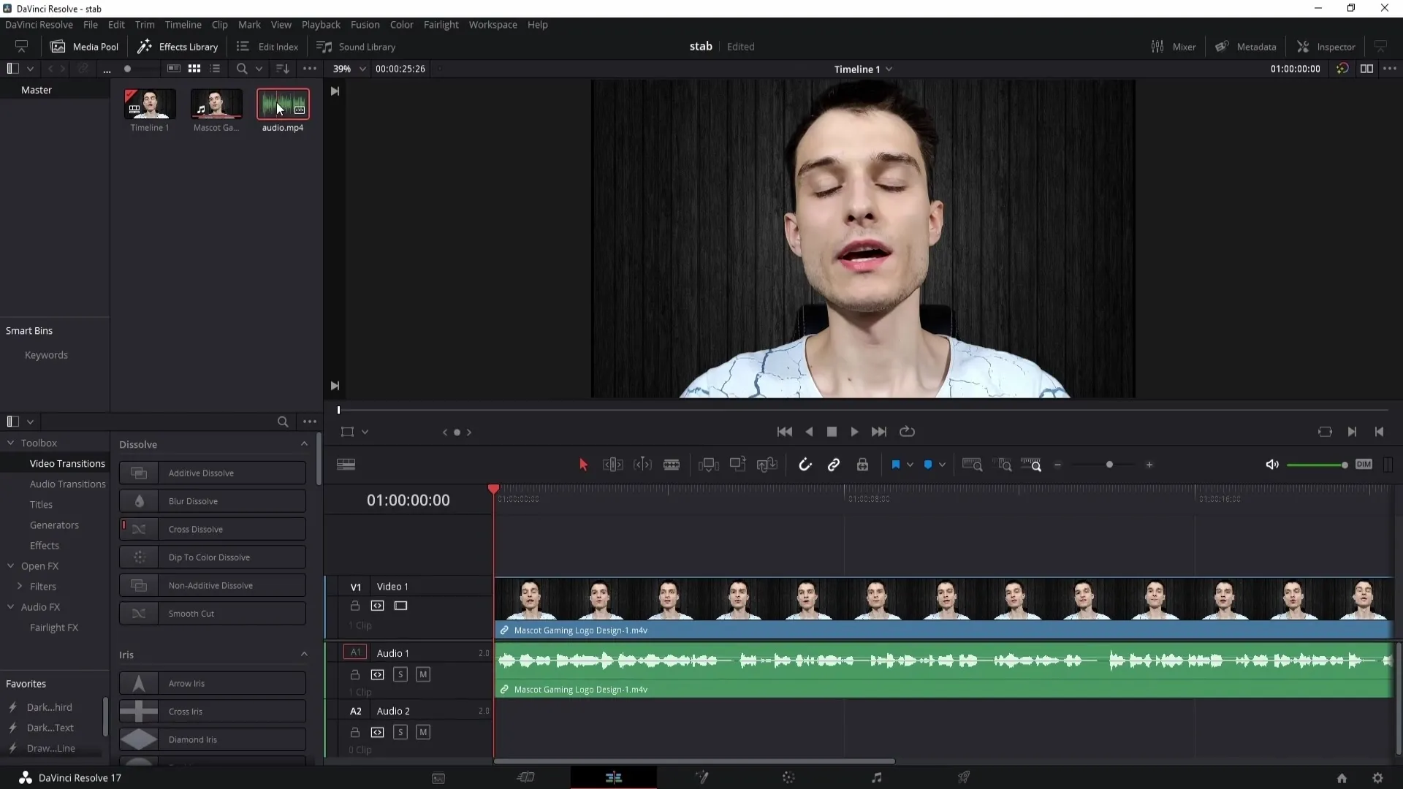Click the Mute button on Audio 1 track

pyautogui.click(x=422, y=674)
